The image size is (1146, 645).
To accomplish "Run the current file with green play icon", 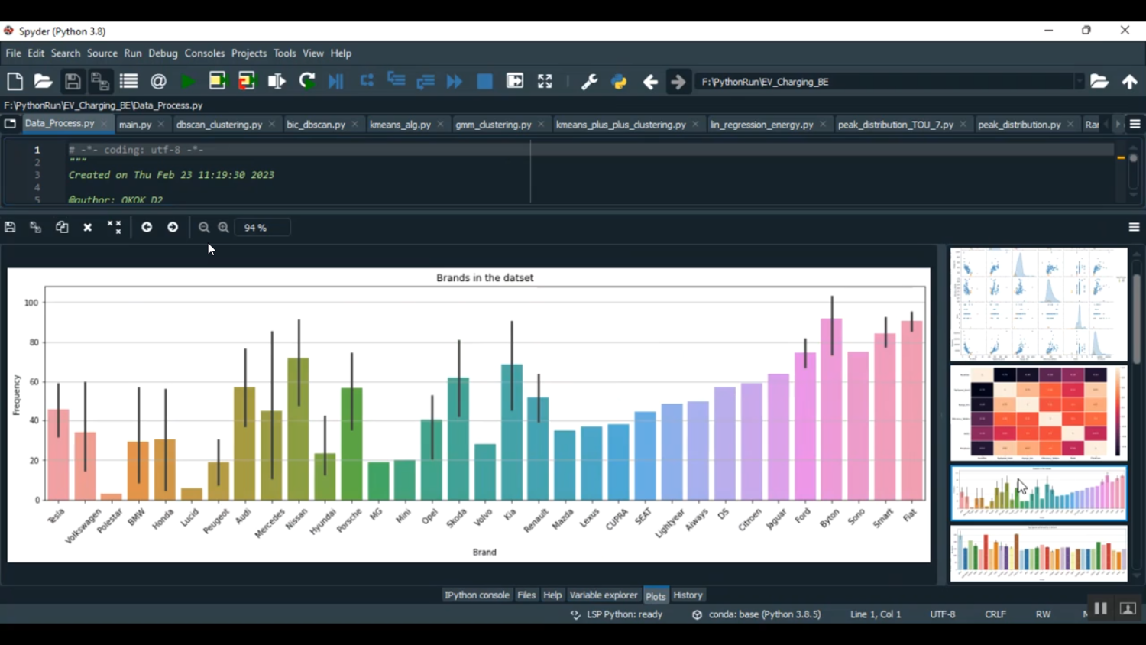I will point(187,82).
